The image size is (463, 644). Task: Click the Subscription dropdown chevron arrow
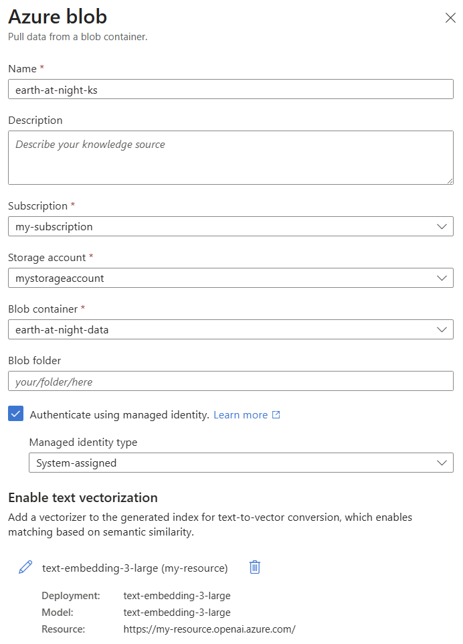pos(442,226)
